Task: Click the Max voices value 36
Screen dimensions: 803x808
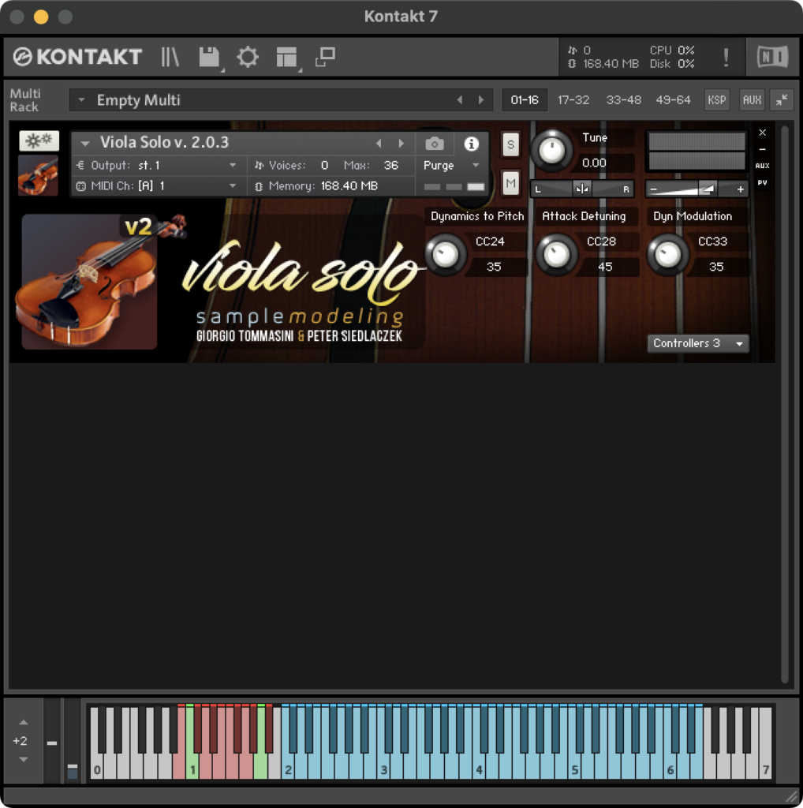Action: tap(391, 166)
